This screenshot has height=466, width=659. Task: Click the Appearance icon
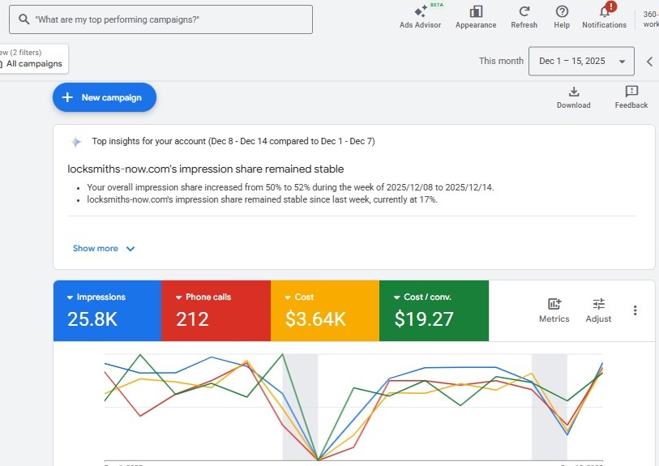pos(476,11)
